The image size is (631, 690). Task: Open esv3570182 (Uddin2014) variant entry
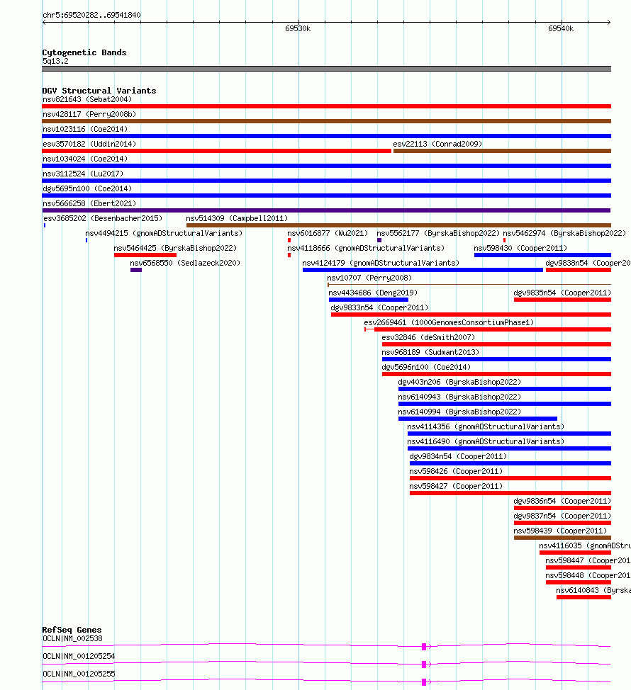(89, 145)
